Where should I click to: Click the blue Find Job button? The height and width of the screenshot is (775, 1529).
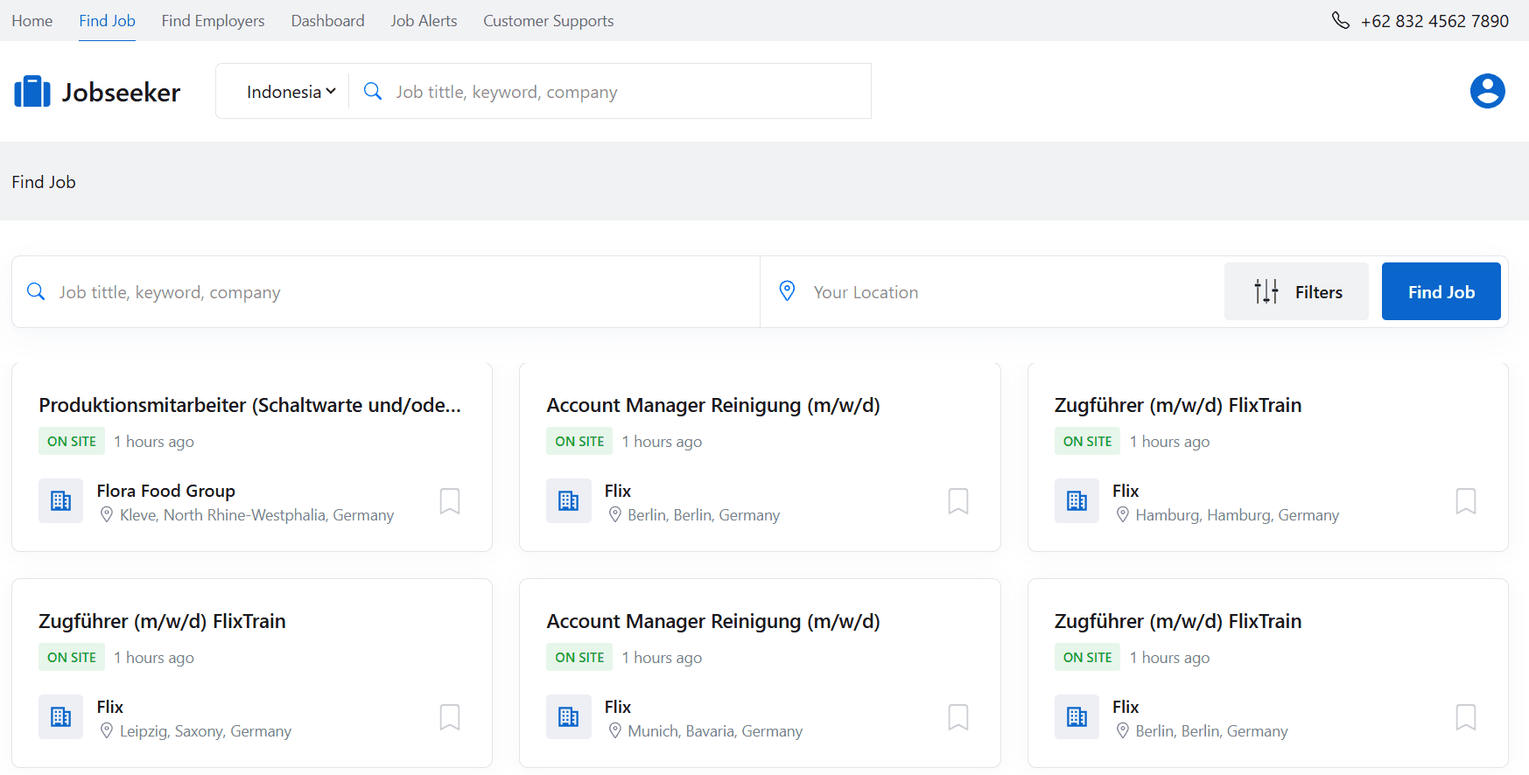[x=1441, y=291]
